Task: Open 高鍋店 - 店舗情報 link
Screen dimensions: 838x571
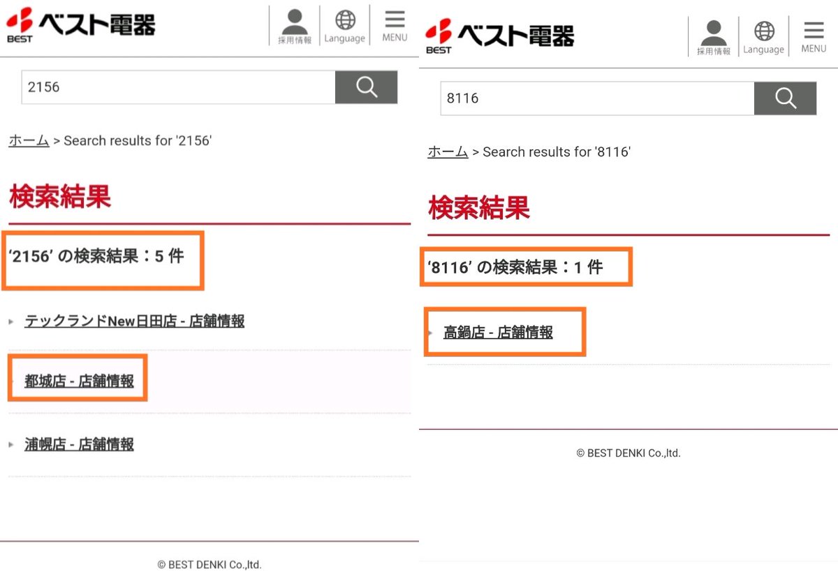Action: [498, 332]
